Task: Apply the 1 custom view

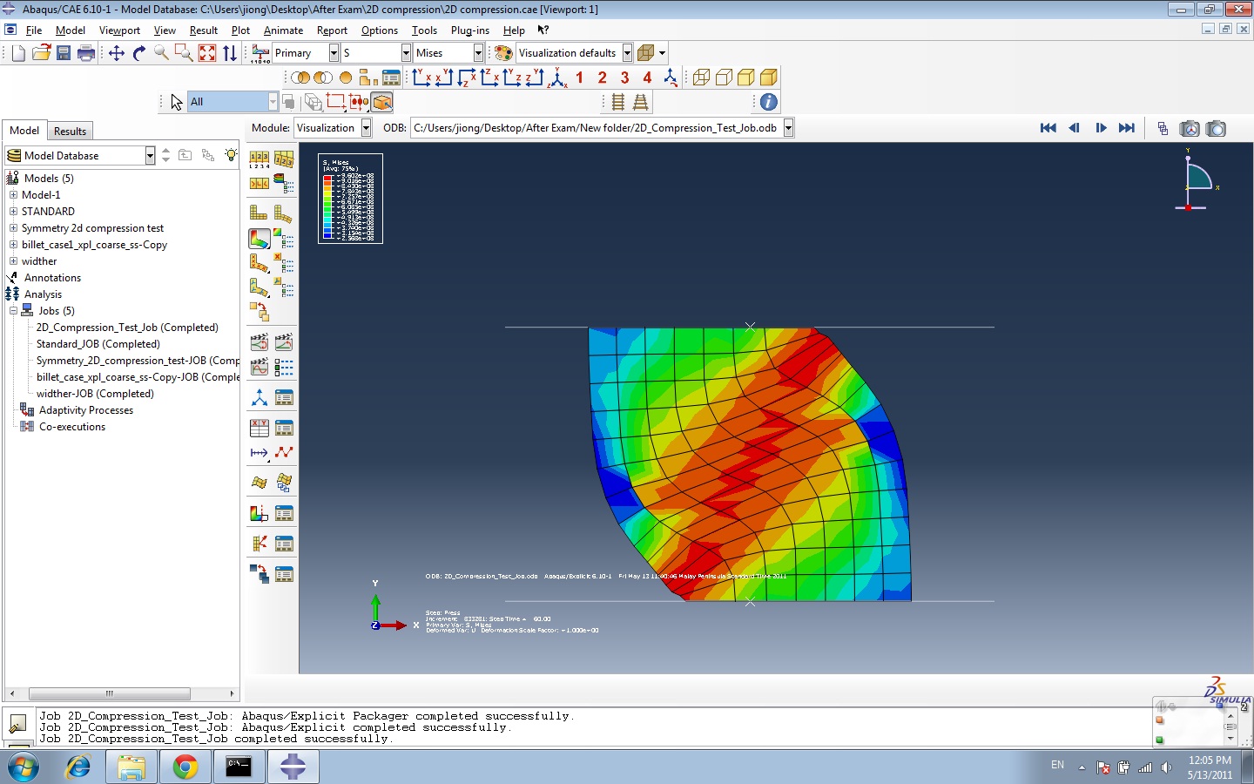Action: click(x=579, y=78)
